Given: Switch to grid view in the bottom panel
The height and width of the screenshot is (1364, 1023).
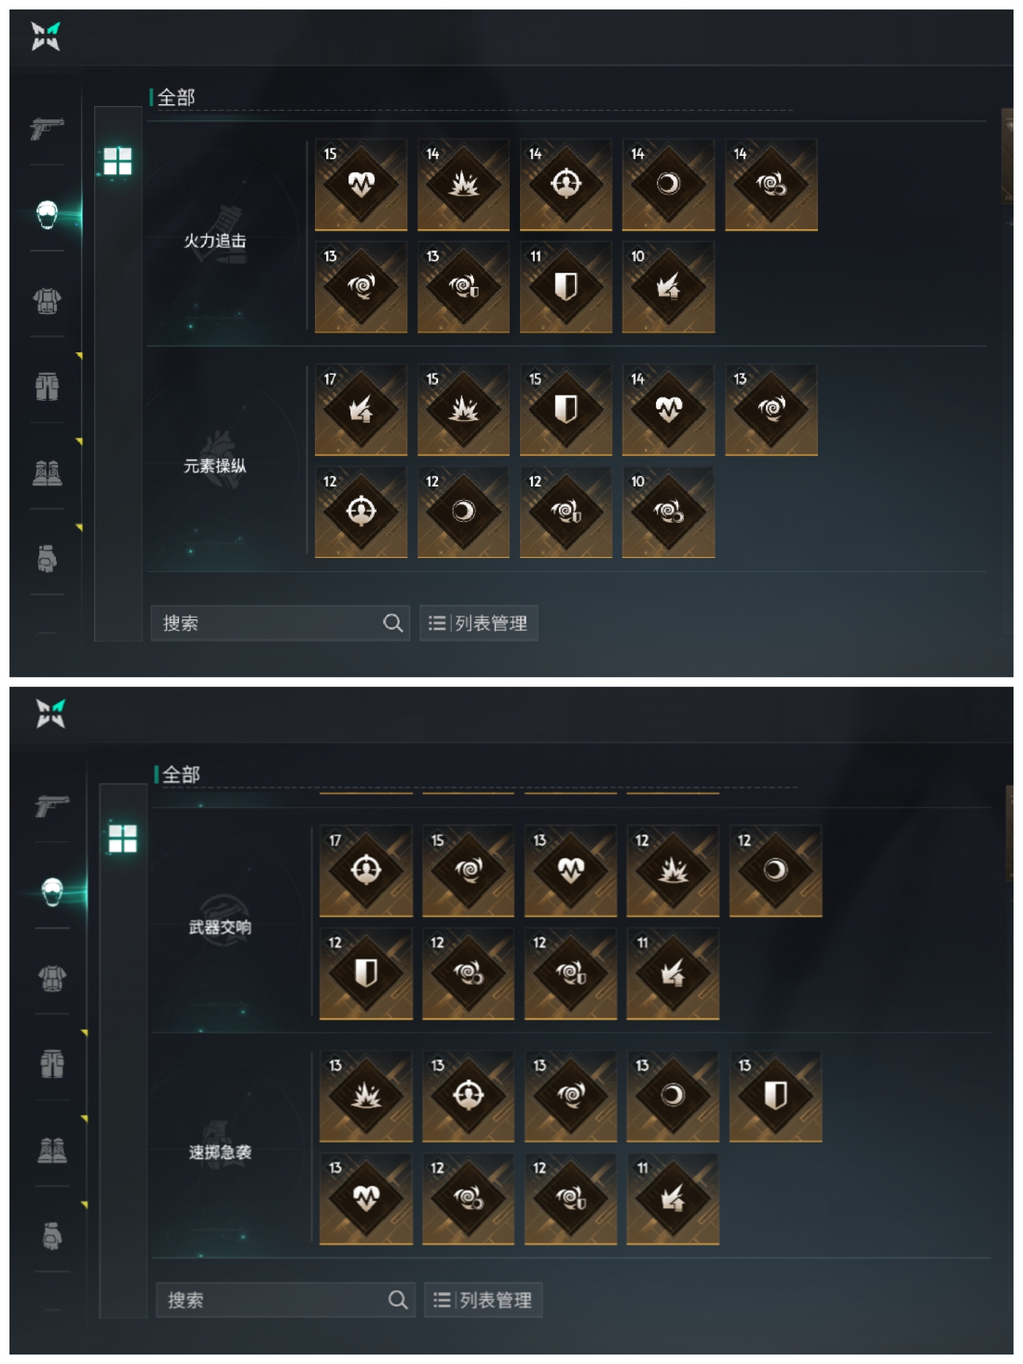Looking at the screenshot, I should coord(122,839).
